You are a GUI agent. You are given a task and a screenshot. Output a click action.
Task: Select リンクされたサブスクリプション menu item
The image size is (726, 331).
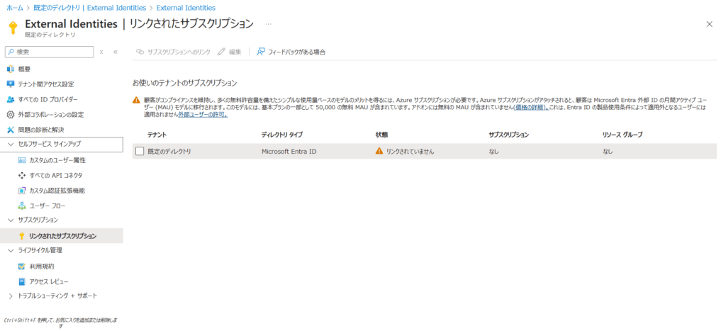point(63,235)
